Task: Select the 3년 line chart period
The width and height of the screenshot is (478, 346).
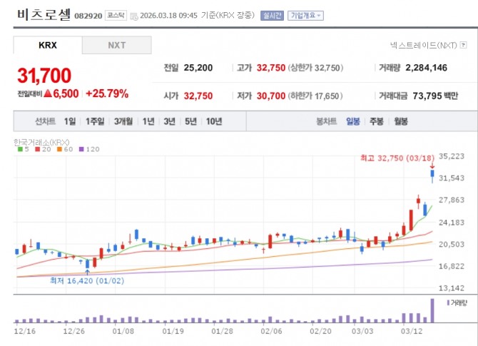Action: point(170,121)
